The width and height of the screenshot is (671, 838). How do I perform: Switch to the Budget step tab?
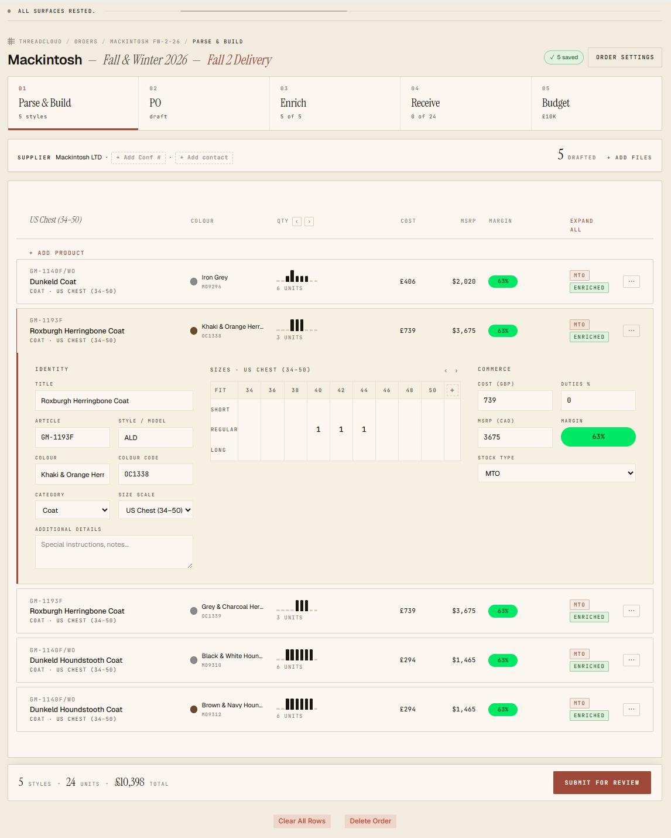click(597, 103)
